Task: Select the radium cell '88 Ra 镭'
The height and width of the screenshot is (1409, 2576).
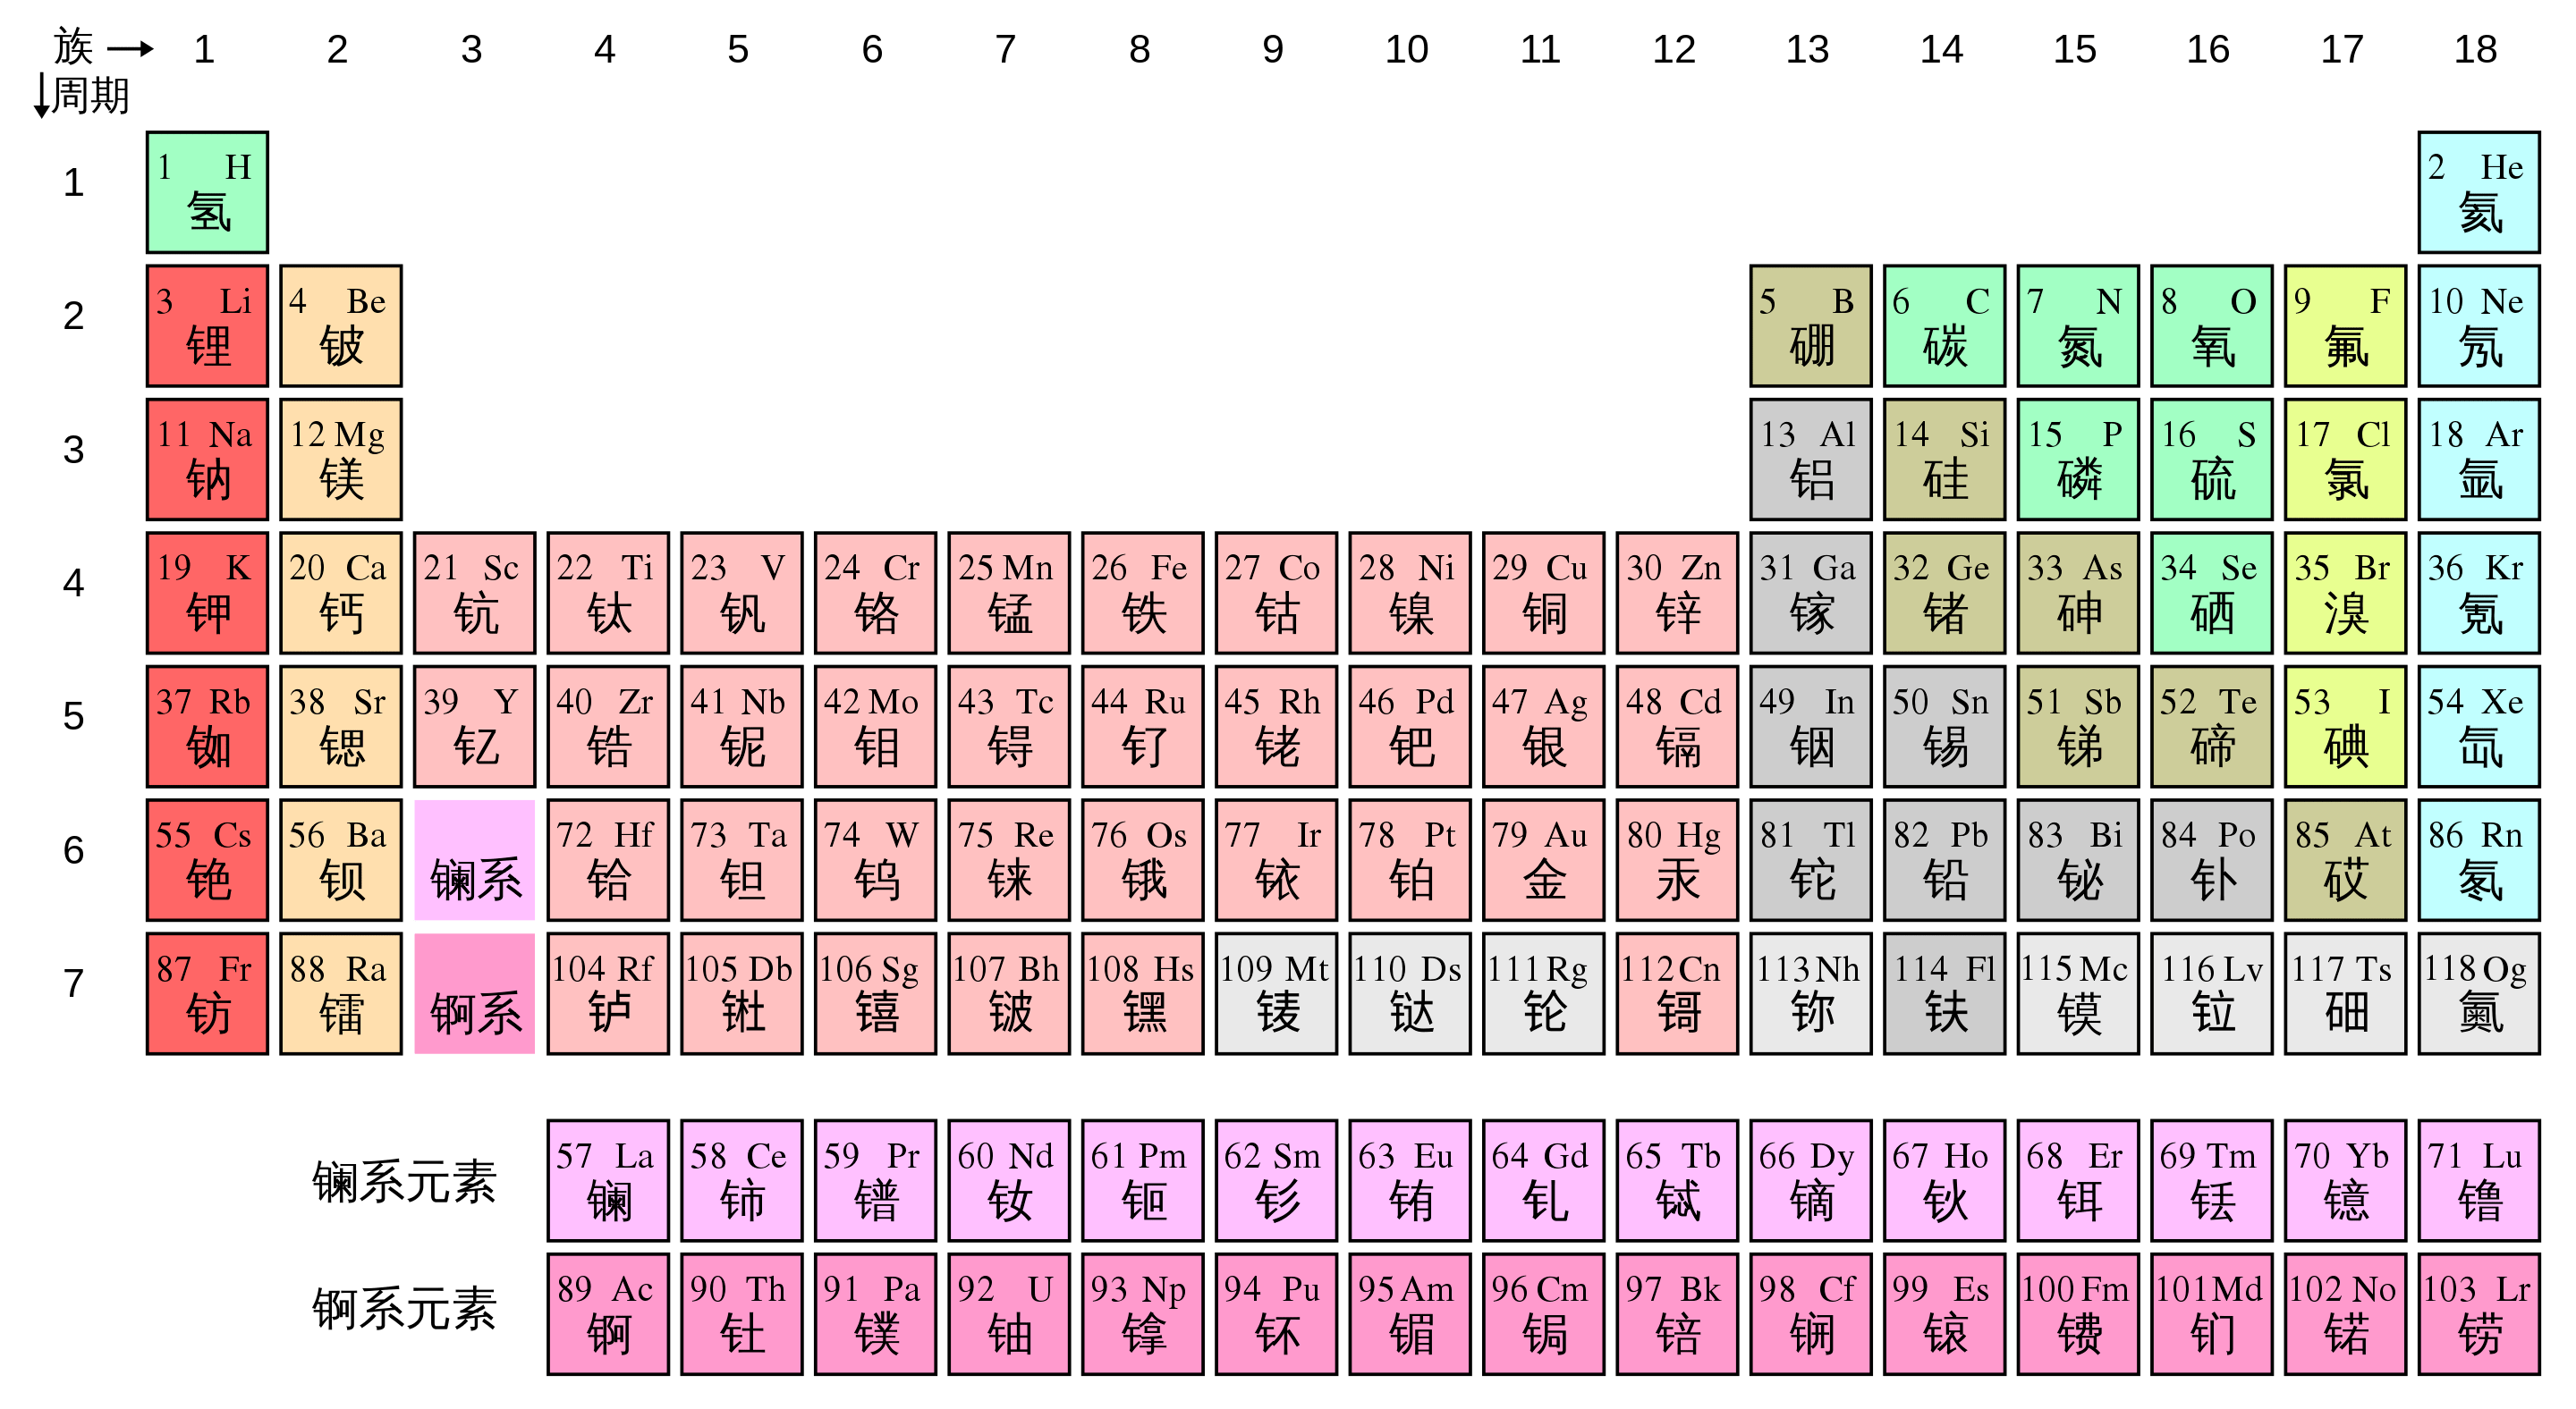Action: point(341,993)
